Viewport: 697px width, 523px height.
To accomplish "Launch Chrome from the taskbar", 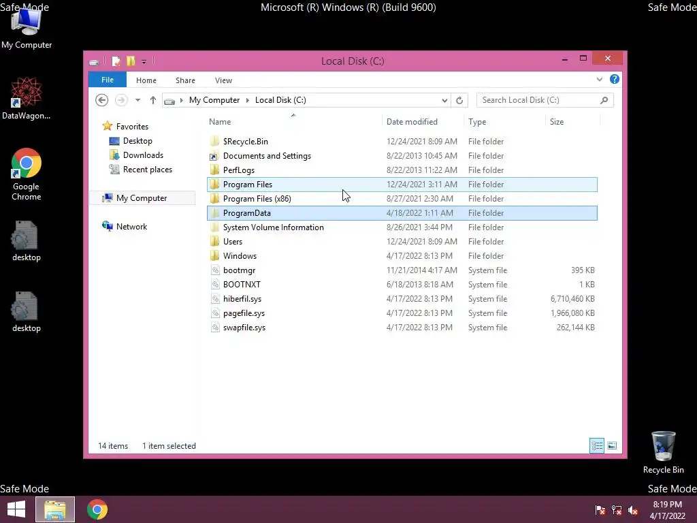I will point(97,509).
